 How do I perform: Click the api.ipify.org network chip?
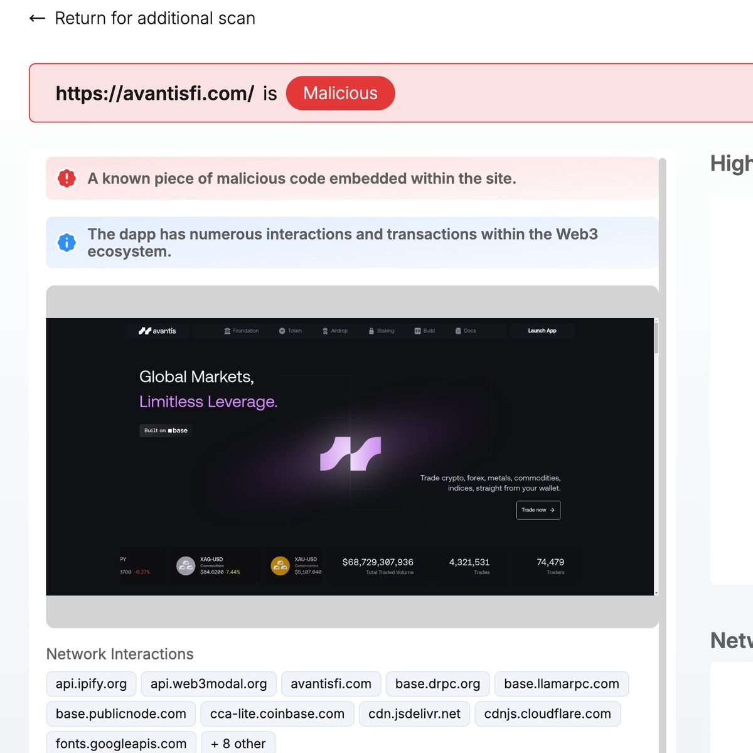point(92,684)
